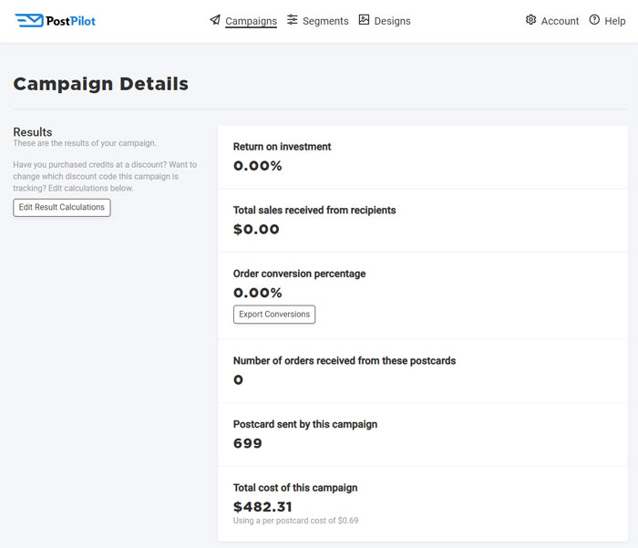Click the PostPilot wordmark text
Screen dimensions: 638x548
click(70, 21)
